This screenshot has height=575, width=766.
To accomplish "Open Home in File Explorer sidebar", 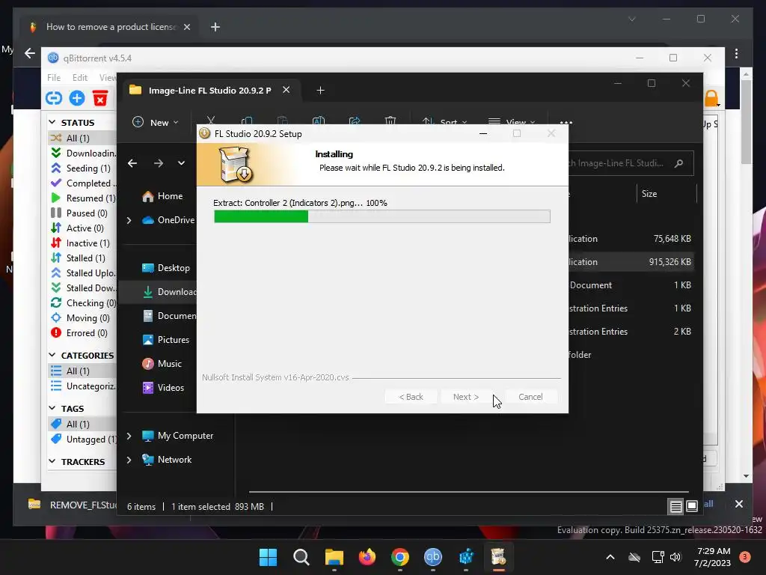I will pos(162,196).
